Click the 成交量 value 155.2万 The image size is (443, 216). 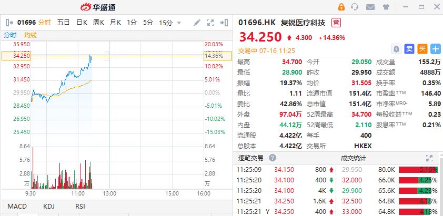(429, 62)
